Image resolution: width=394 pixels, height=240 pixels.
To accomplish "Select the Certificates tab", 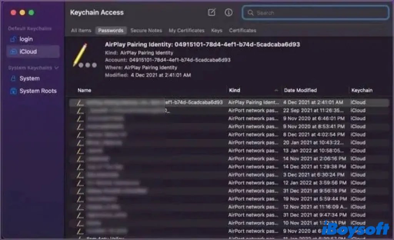I will pos(242,30).
